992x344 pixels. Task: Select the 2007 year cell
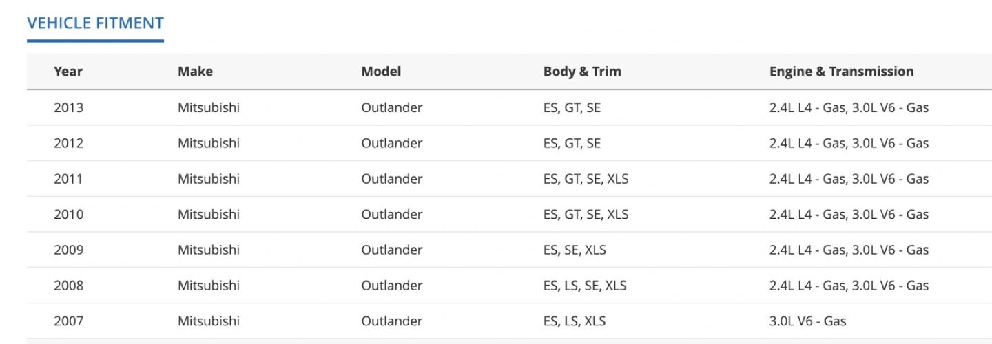68,321
